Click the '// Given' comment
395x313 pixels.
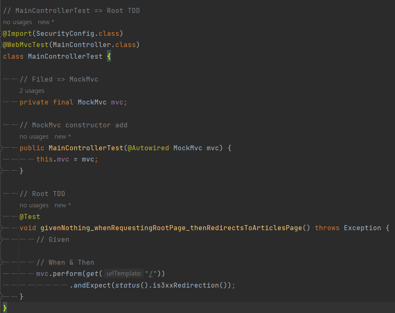(53, 240)
